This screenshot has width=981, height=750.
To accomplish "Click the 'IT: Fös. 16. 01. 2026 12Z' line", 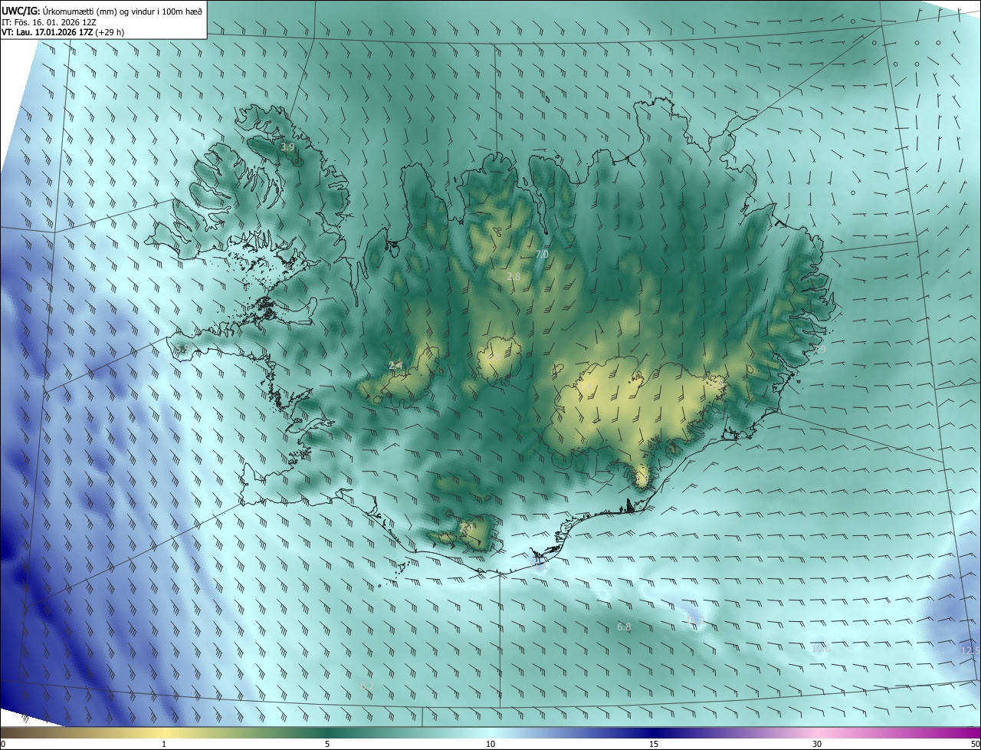I will [x=48, y=21].
